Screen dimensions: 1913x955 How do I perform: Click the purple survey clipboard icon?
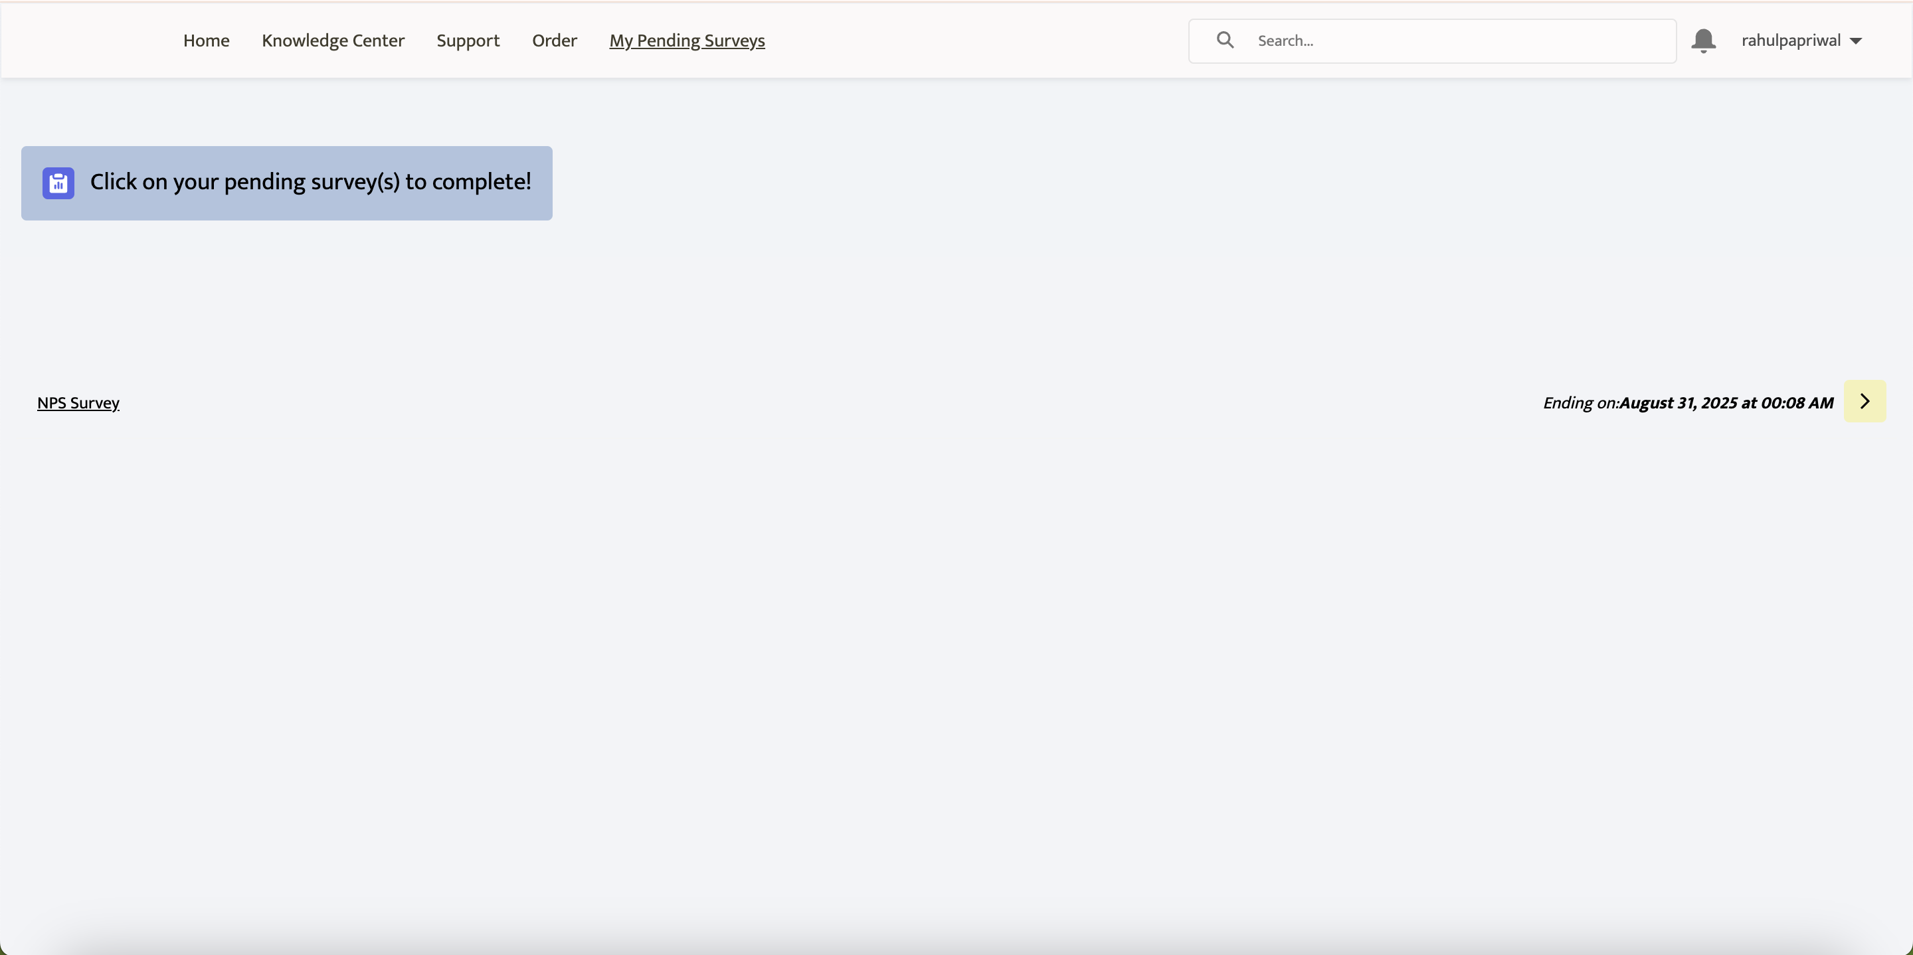[x=58, y=183]
